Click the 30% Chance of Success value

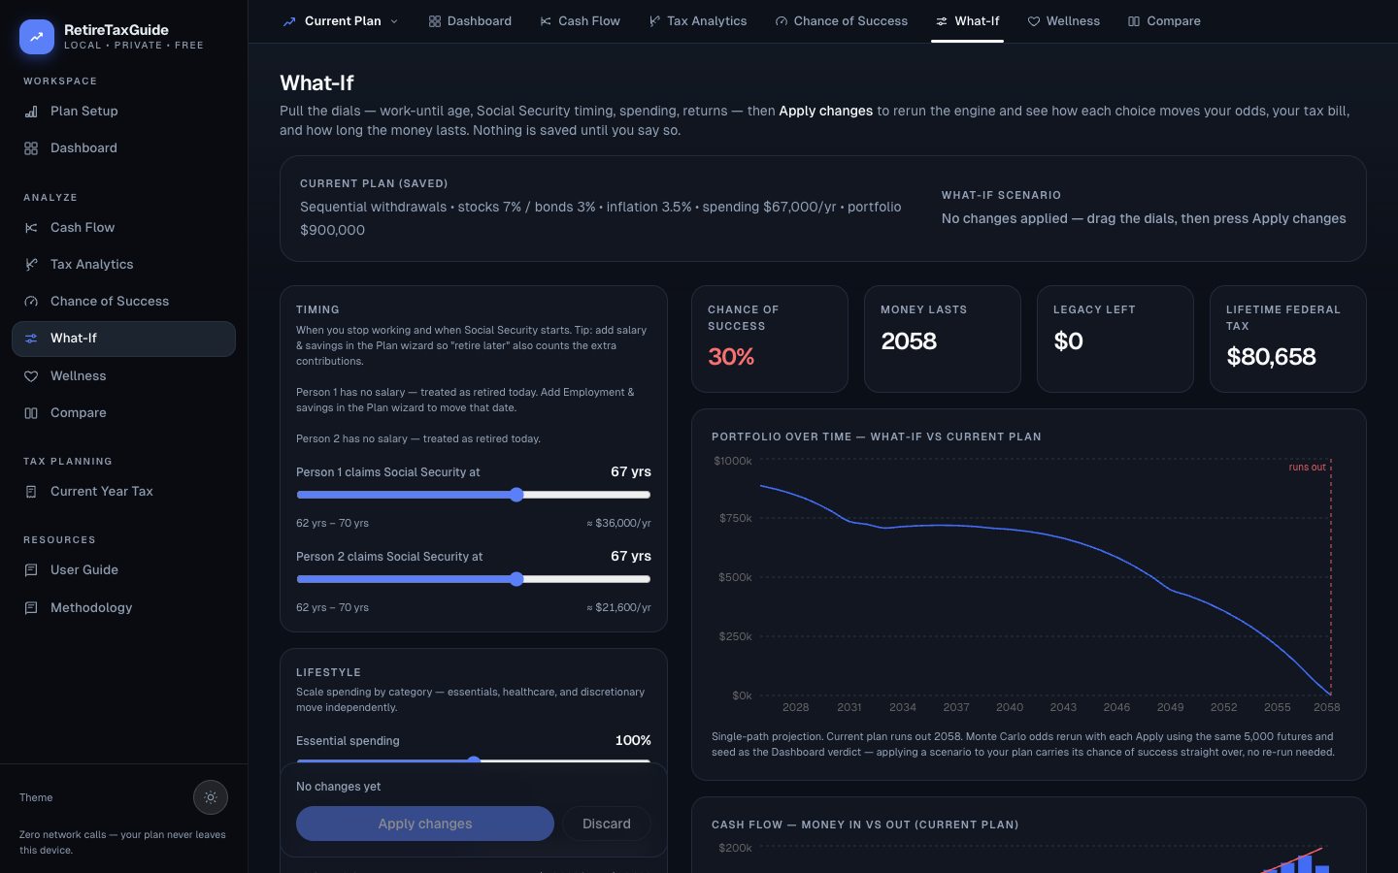pos(731,357)
